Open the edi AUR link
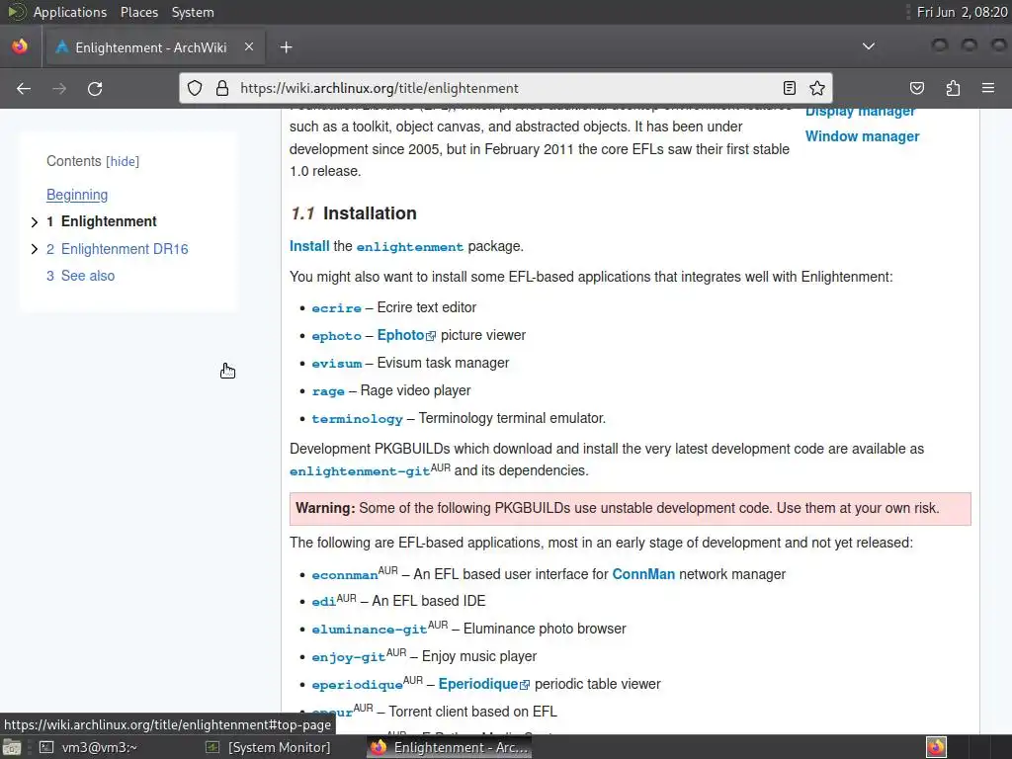The image size is (1012, 759). (x=323, y=602)
